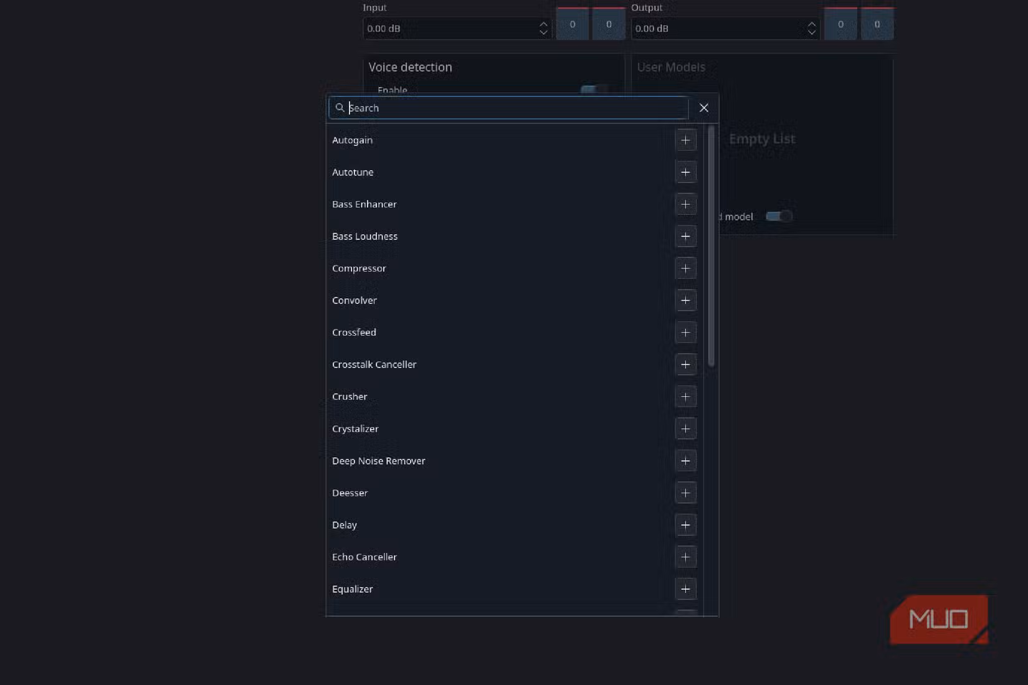The width and height of the screenshot is (1028, 685).
Task: Add the Echo Canceller via plus icon
Action: [685, 557]
